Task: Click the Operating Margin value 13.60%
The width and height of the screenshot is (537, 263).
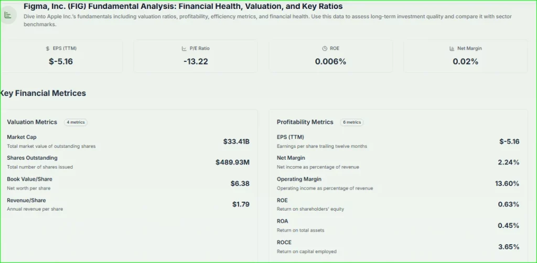Action: tap(507, 183)
